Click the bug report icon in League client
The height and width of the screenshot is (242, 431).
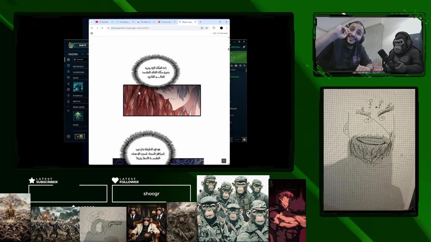244,139
